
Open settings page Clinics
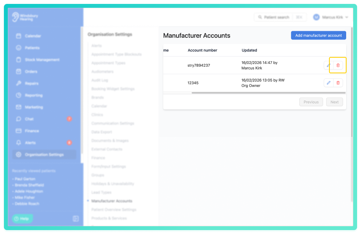tap(97, 115)
